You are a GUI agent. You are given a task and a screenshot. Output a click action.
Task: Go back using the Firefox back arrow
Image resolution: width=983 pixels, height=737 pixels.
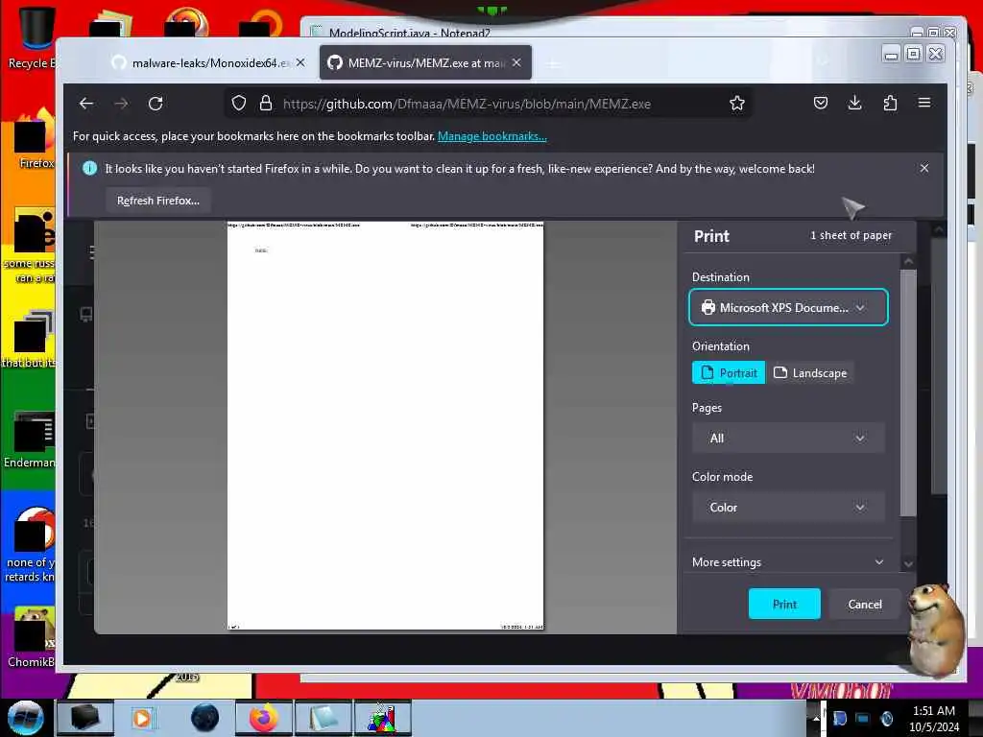point(86,104)
